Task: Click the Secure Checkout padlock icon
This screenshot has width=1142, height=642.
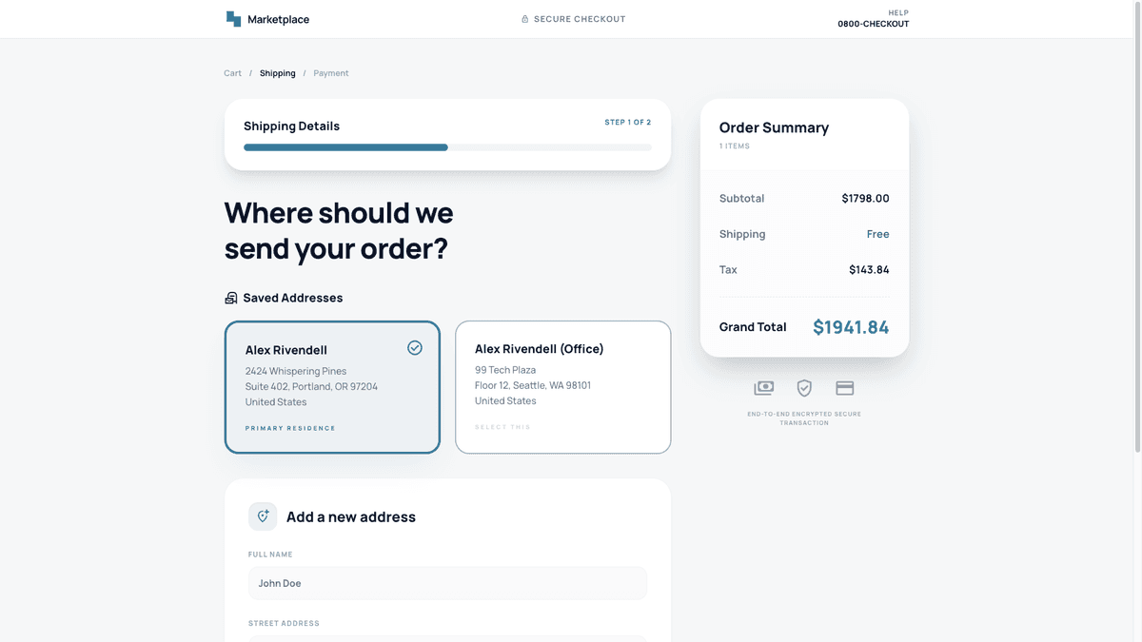Action: (523, 18)
